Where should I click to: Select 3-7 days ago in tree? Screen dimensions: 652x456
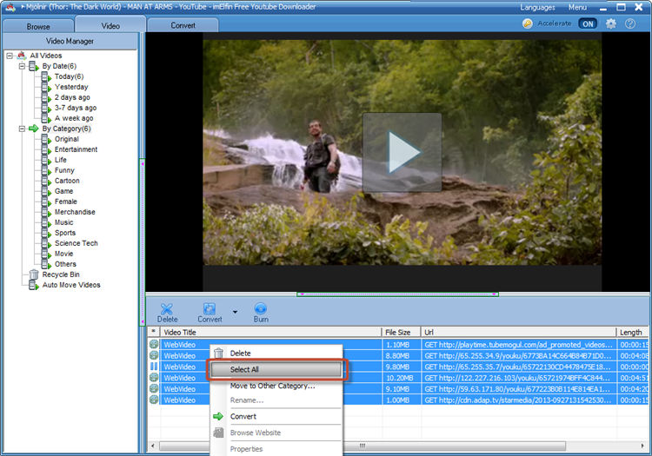(x=76, y=108)
